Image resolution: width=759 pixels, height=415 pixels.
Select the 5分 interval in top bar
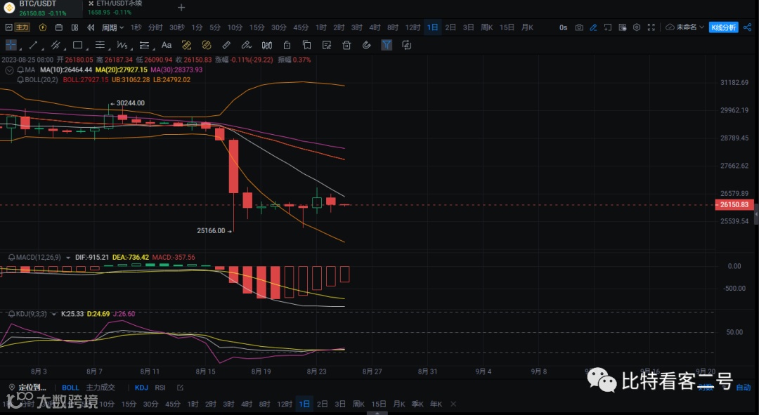coord(215,27)
